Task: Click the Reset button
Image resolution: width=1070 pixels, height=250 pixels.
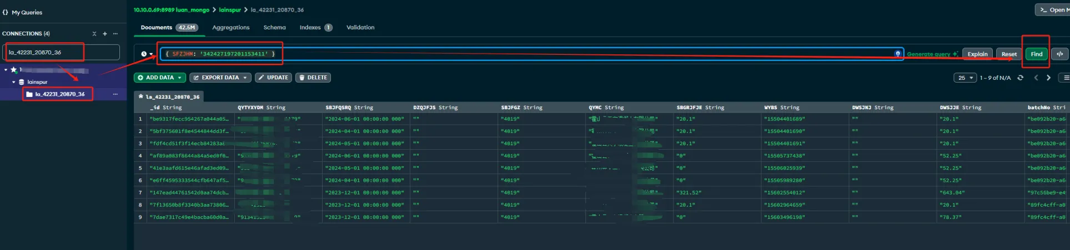Action: (x=1009, y=54)
